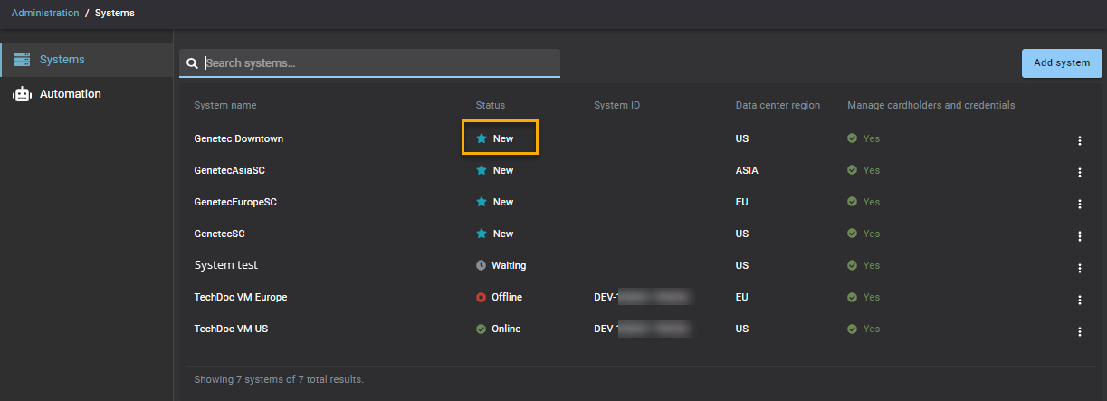1107x401 pixels.
Task: Open the three-dot menu for Genetec Downtown
Action: coord(1079,140)
